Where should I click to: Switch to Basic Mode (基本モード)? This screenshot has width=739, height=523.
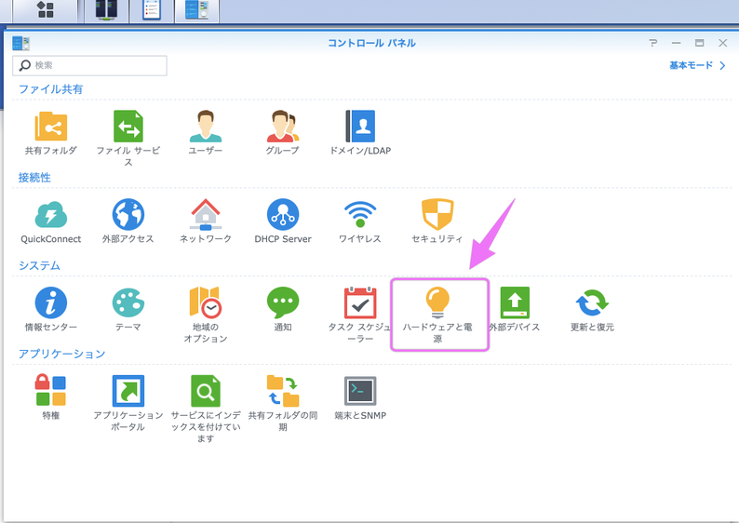click(696, 65)
